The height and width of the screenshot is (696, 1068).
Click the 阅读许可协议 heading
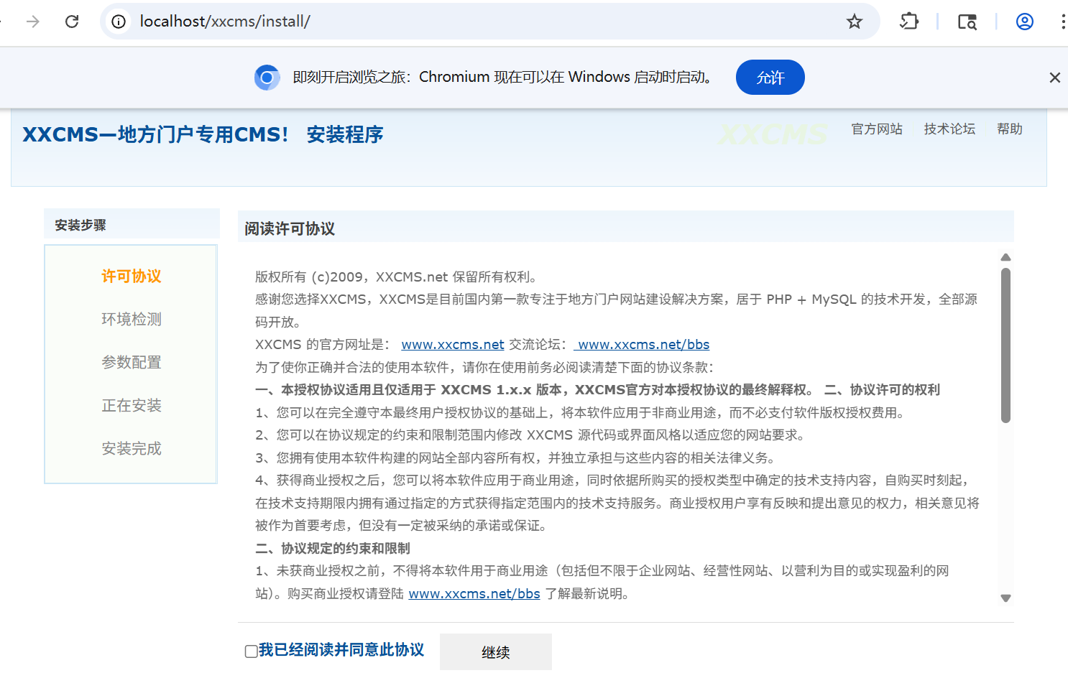point(290,229)
